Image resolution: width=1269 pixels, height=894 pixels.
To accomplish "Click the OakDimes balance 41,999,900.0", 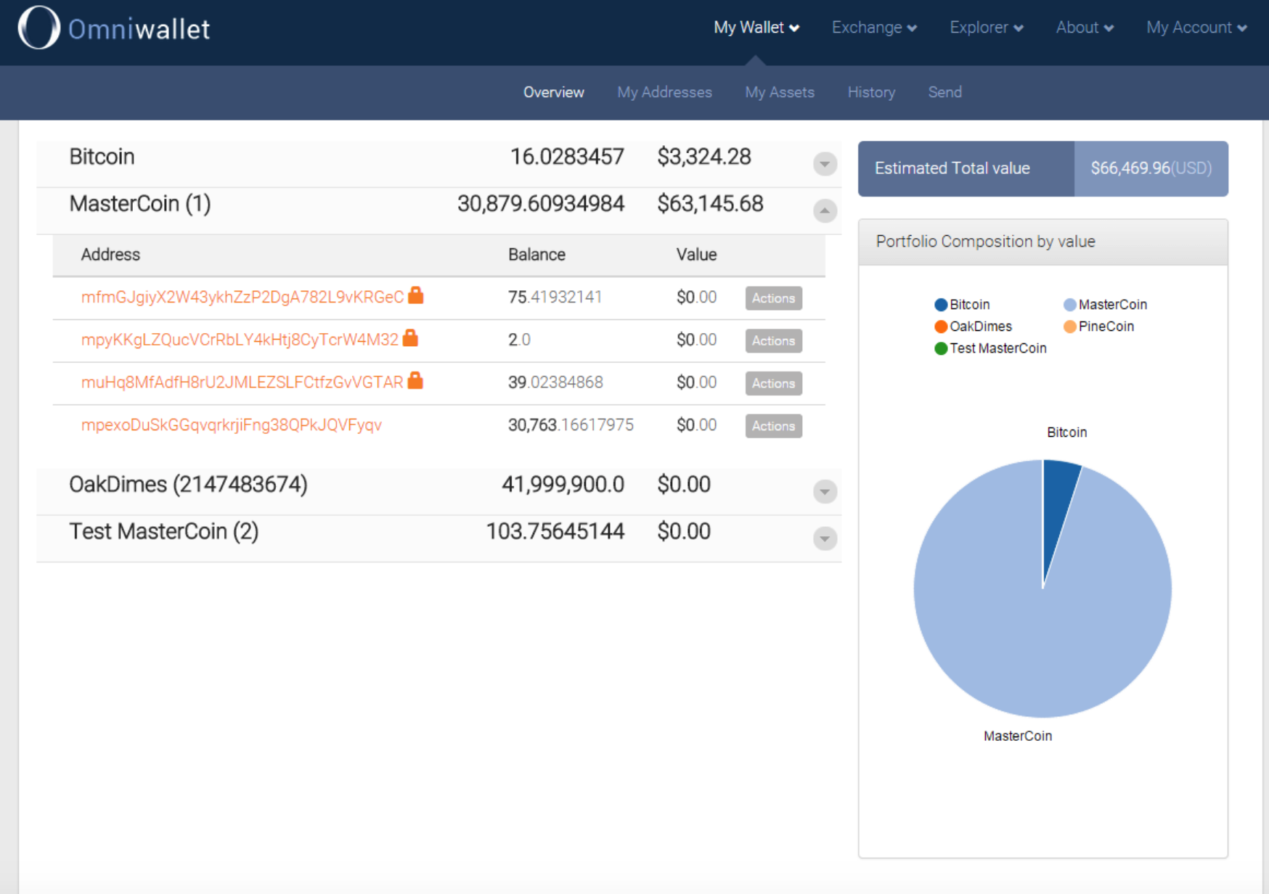I will [x=563, y=485].
